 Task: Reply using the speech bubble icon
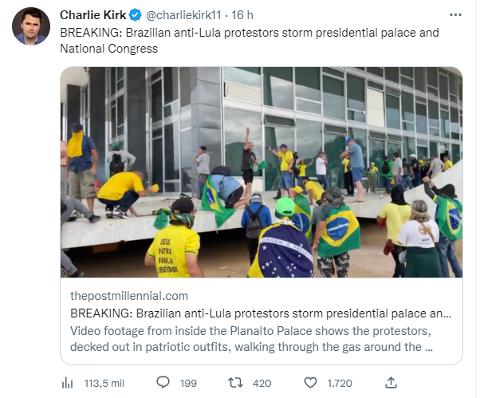click(x=163, y=383)
